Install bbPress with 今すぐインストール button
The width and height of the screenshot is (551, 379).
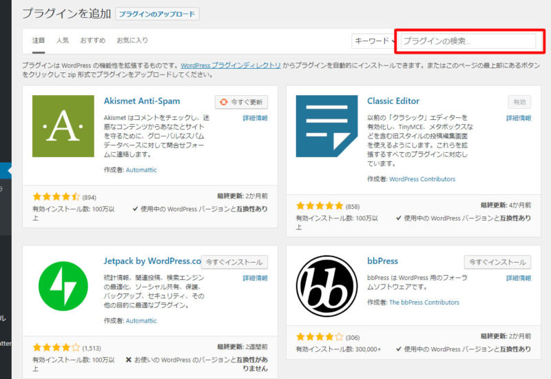click(x=497, y=262)
